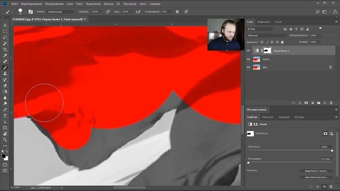Select the Magic Wand tool

click(5, 44)
